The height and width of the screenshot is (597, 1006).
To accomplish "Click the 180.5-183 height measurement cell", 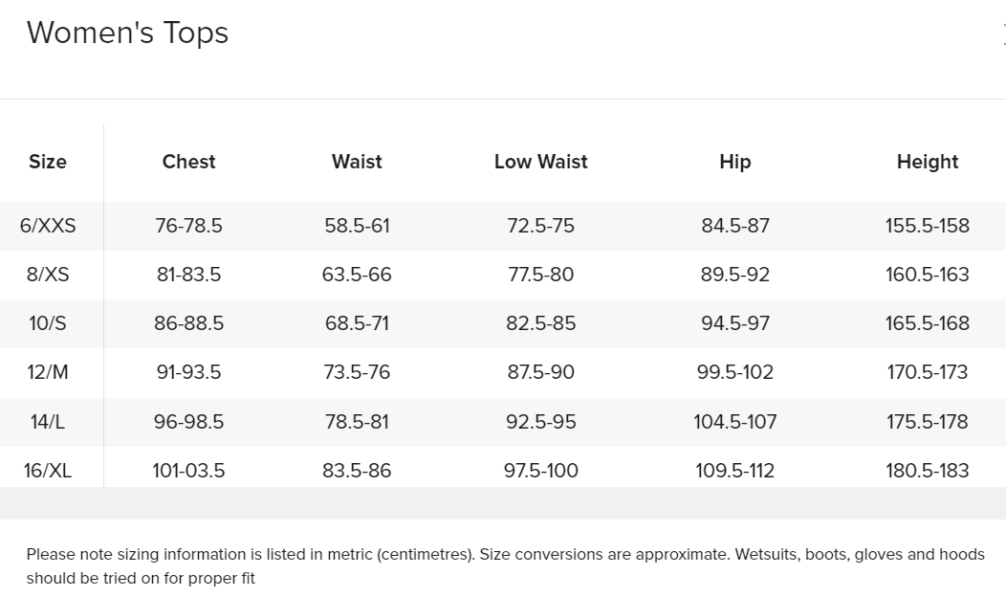I will click(x=928, y=471).
